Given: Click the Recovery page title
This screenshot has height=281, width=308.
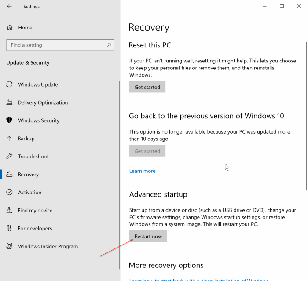Looking at the screenshot, I should [149, 28].
